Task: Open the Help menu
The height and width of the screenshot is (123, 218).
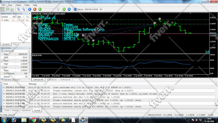Action: (x=35, y=5)
